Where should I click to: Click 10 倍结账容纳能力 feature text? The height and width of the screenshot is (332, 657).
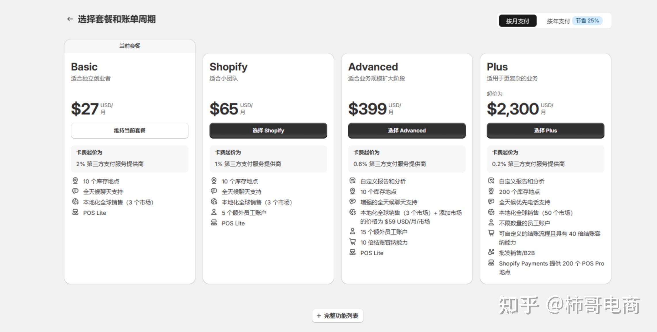[x=384, y=242]
